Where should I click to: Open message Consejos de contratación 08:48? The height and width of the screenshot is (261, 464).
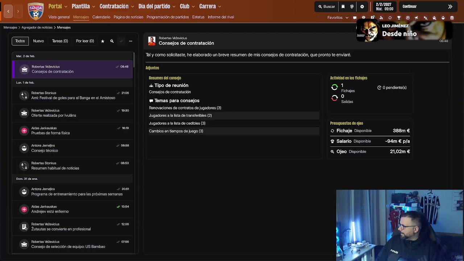(x=72, y=69)
